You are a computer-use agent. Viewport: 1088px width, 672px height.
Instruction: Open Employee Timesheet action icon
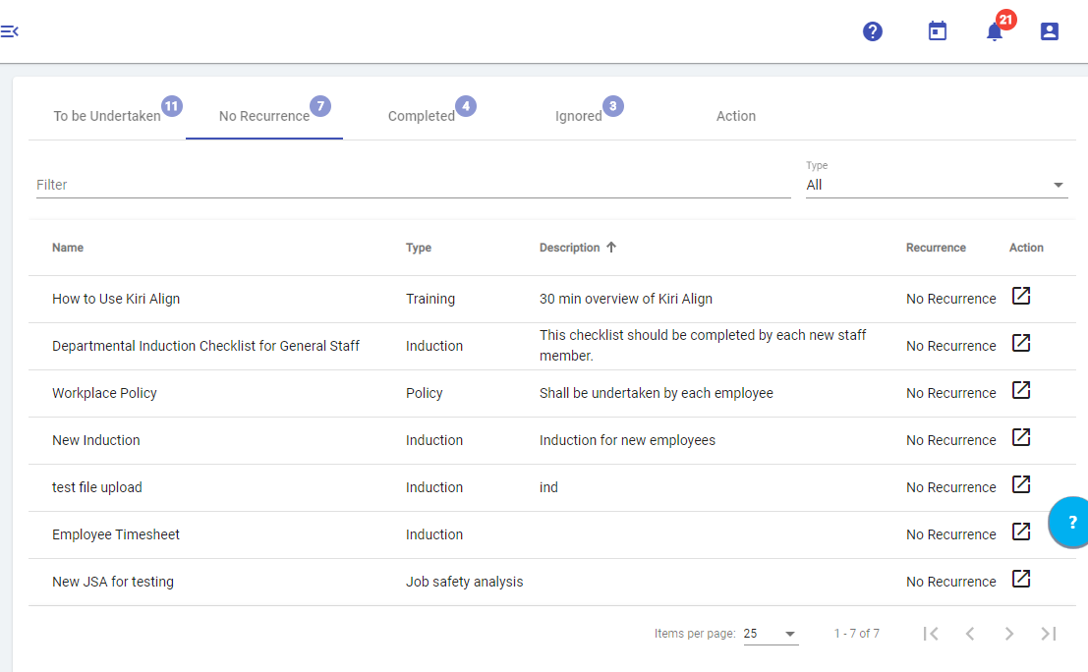(x=1021, y=532)
